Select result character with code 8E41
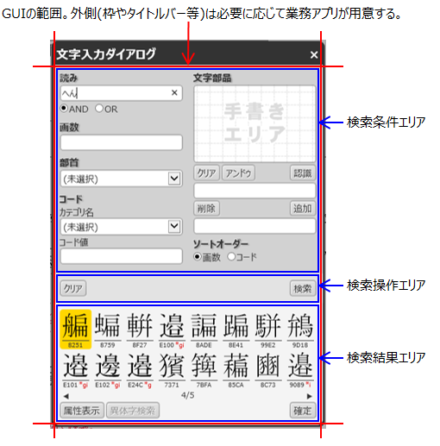This screenshot has width=440, height=446. click(236, 330)
